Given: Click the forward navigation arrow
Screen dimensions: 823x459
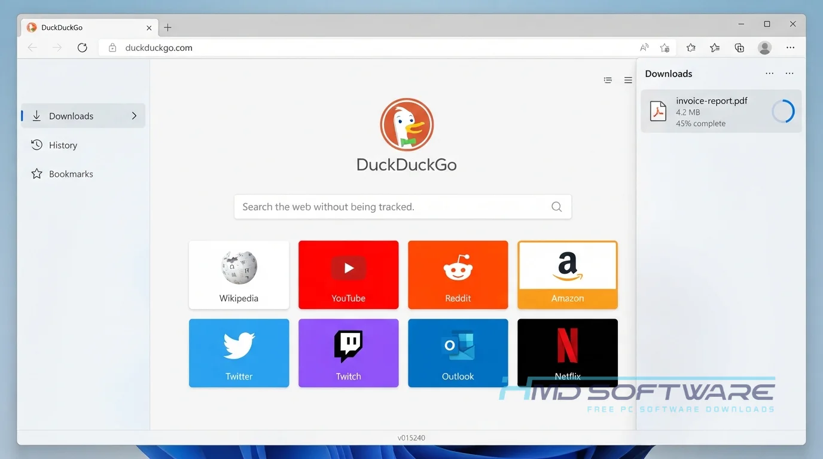Looking at the screenshot, I should (x=57, y=48).
